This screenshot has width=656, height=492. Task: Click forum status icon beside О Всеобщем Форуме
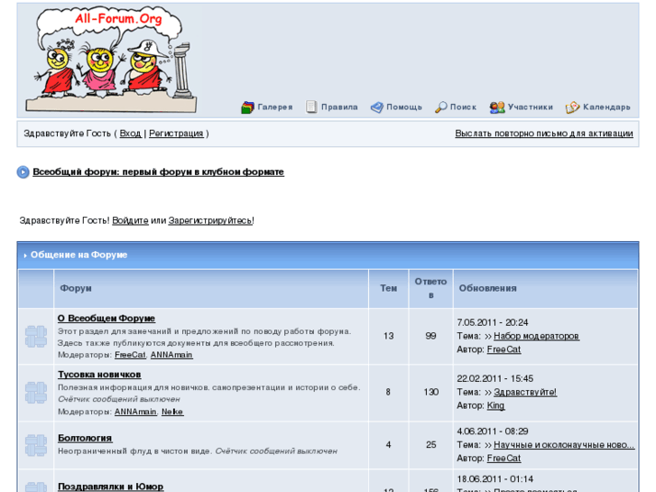click(x=36, y=336)
